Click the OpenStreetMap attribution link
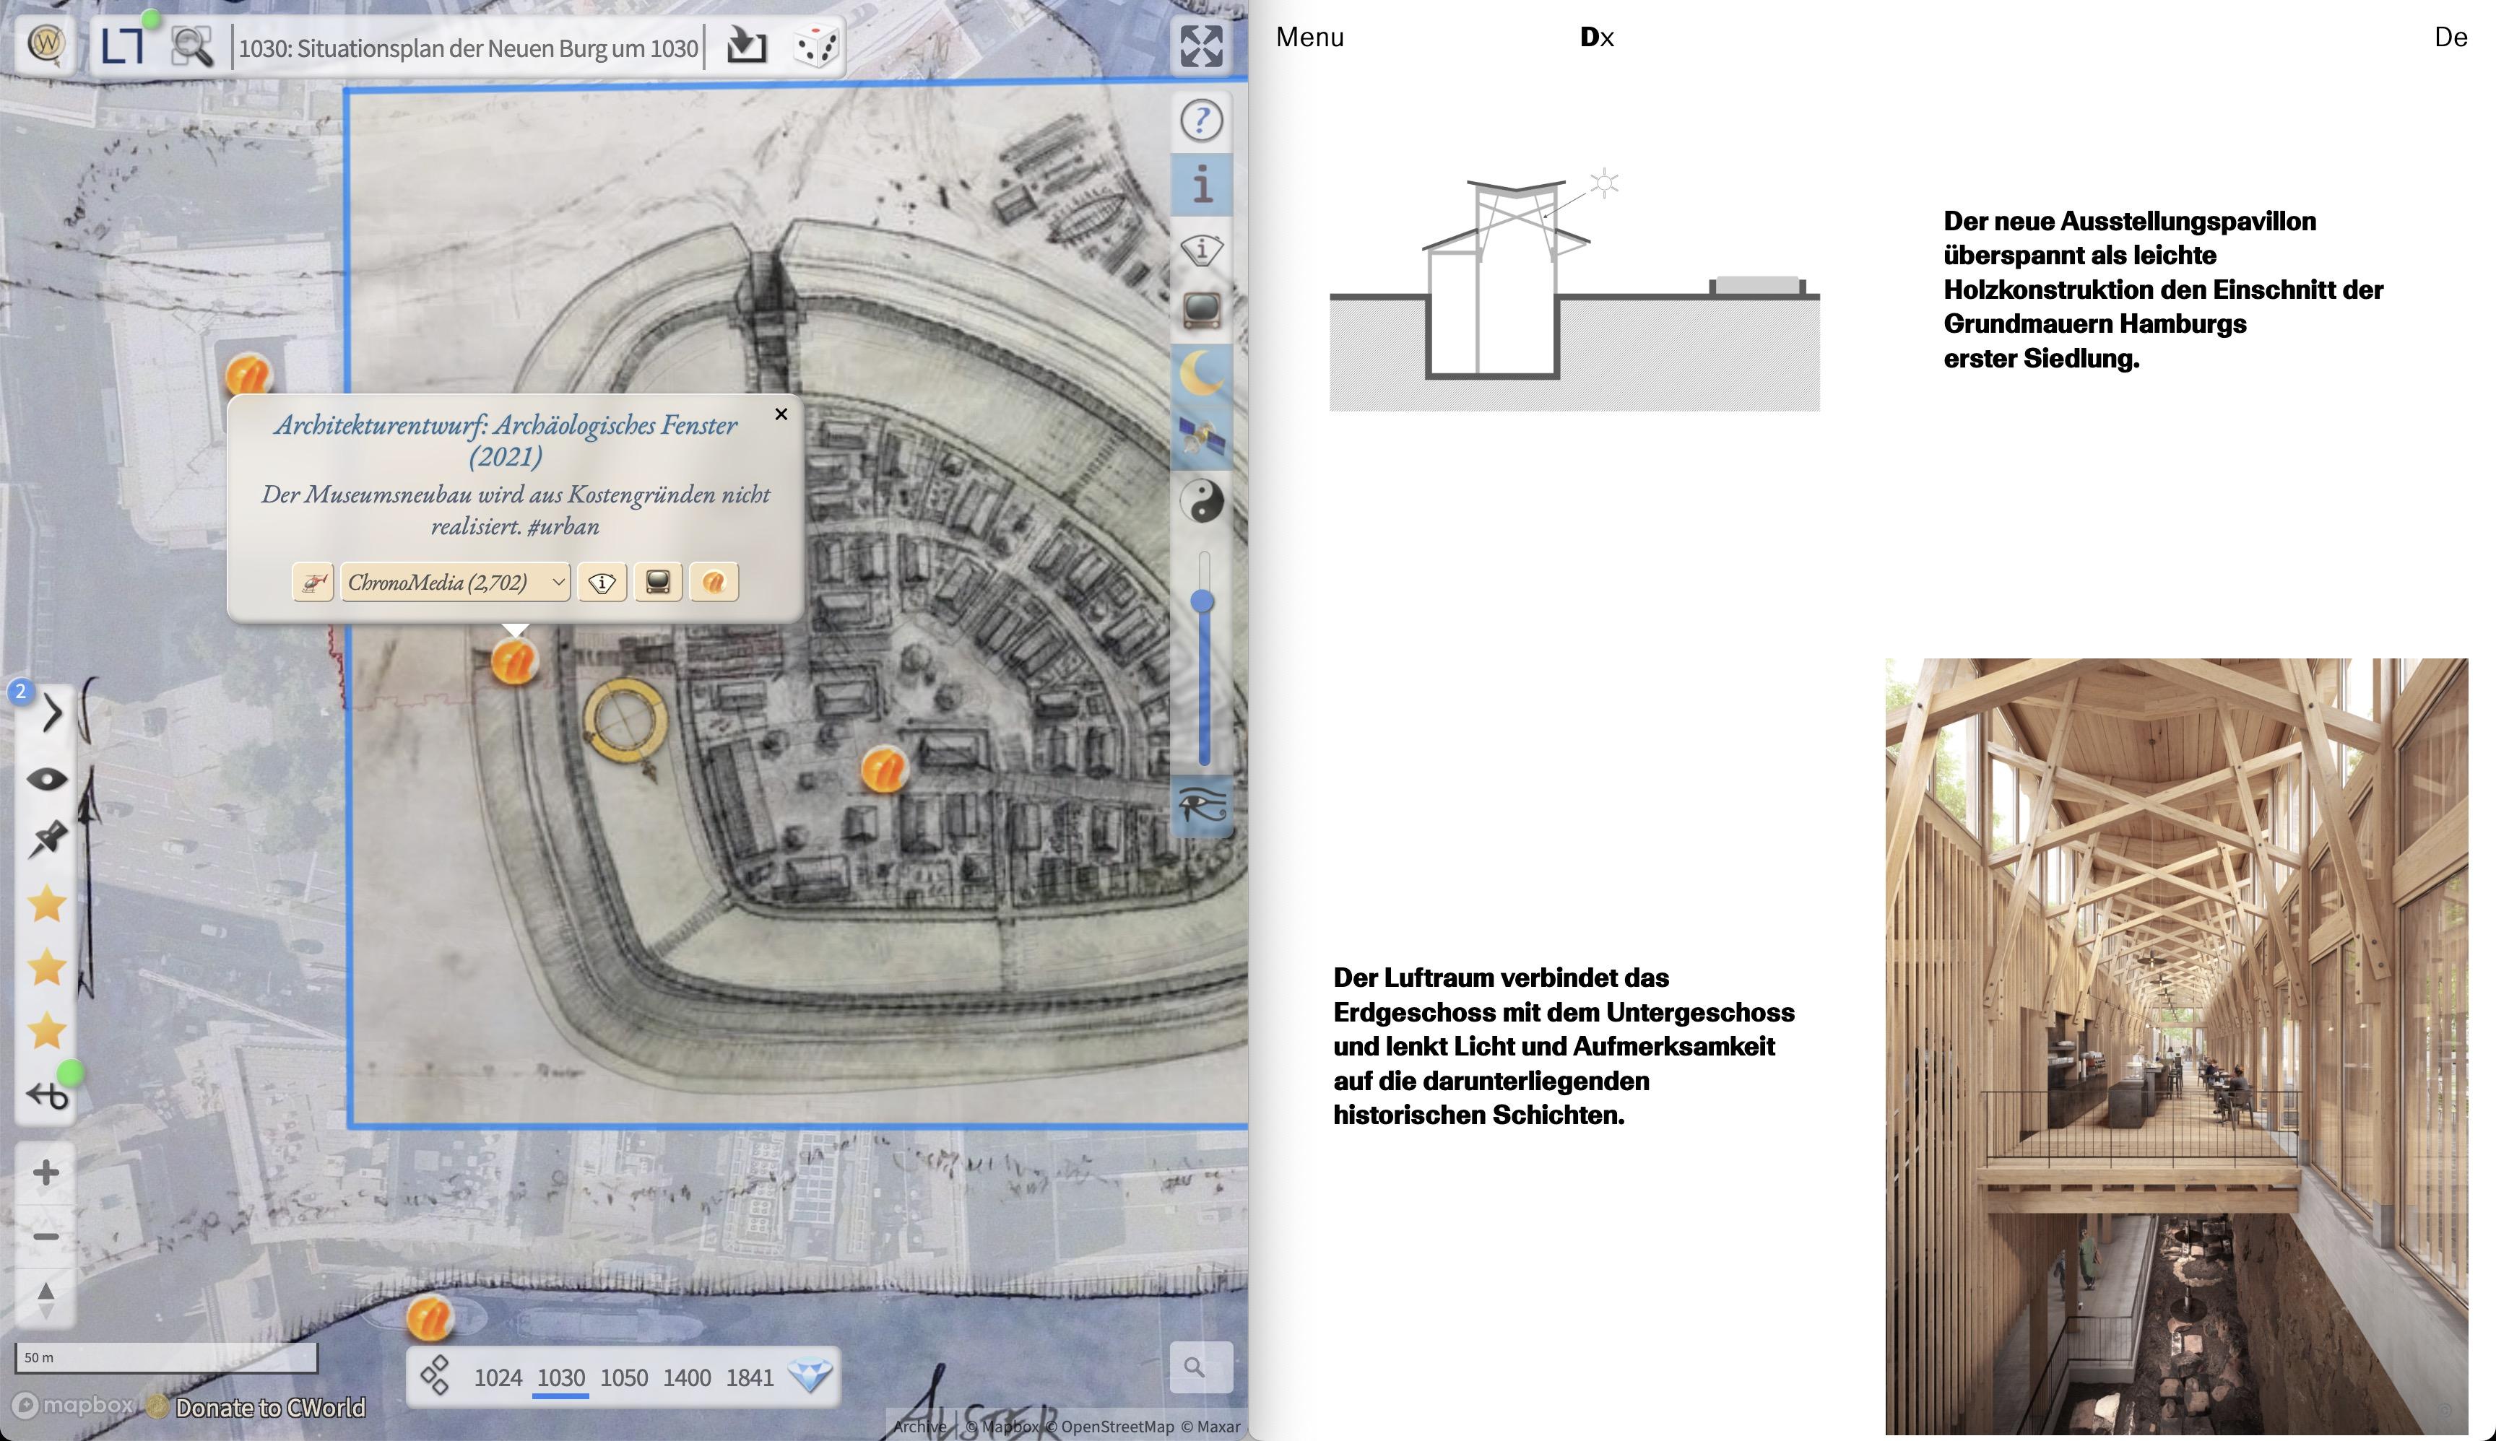2496x1441 pixels. tap(1110, 1426)
